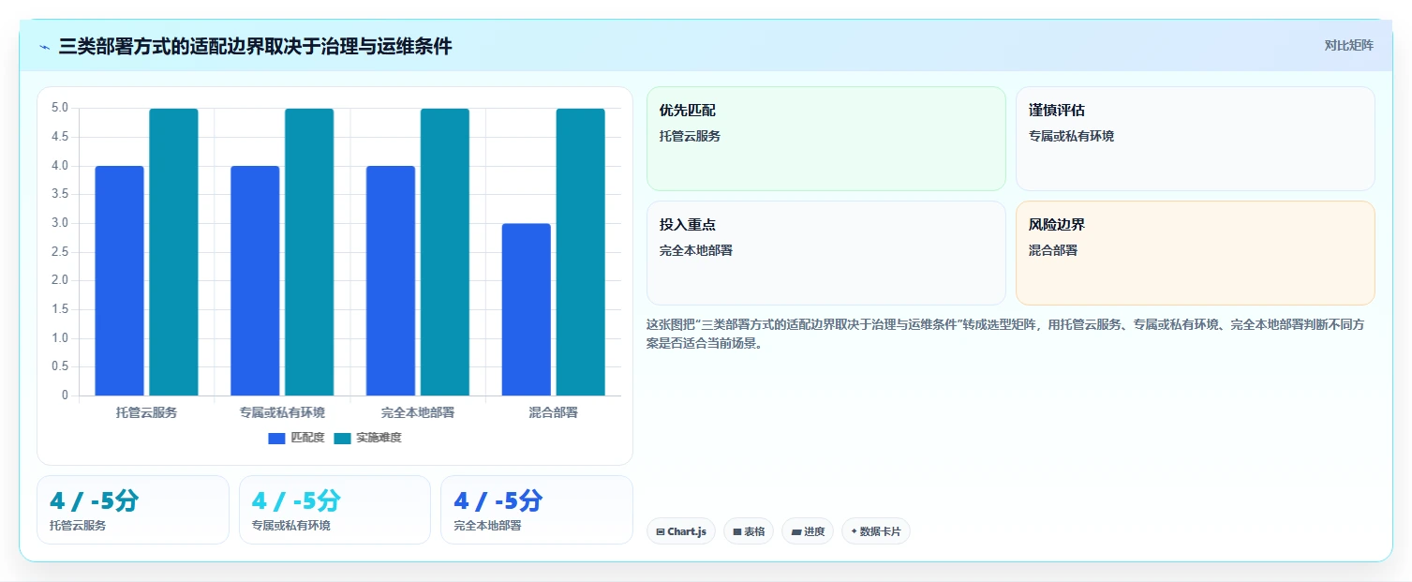Click the lightning icon before the card title
The image size is (1412, 582).
tap(44, 47)
